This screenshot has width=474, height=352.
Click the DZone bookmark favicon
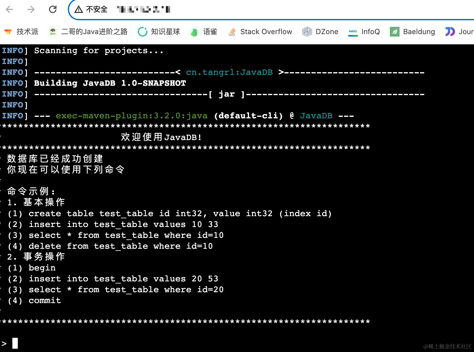pyautogui.click(x=307, y=32)
